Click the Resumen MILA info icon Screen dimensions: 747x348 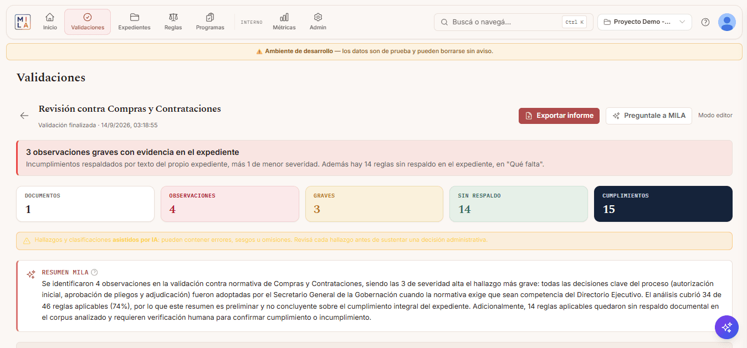coord(94,272)
